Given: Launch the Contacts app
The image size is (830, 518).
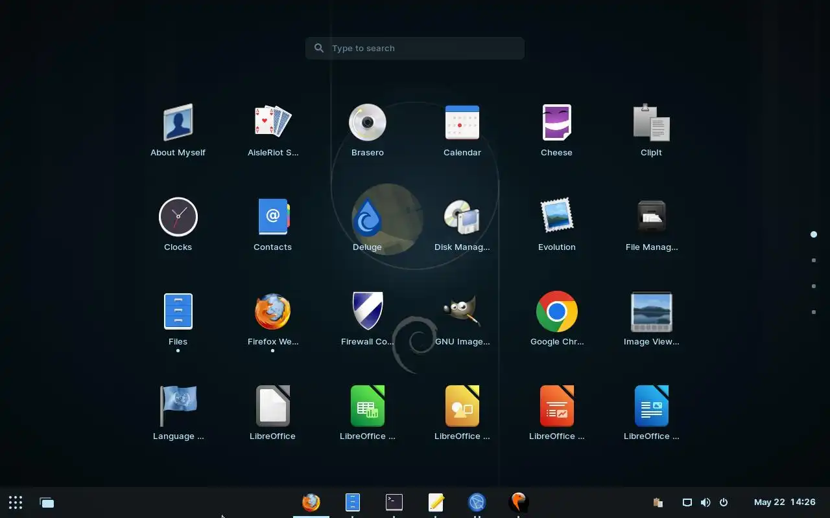Looking at the screenshot, I should click(272, 225).
